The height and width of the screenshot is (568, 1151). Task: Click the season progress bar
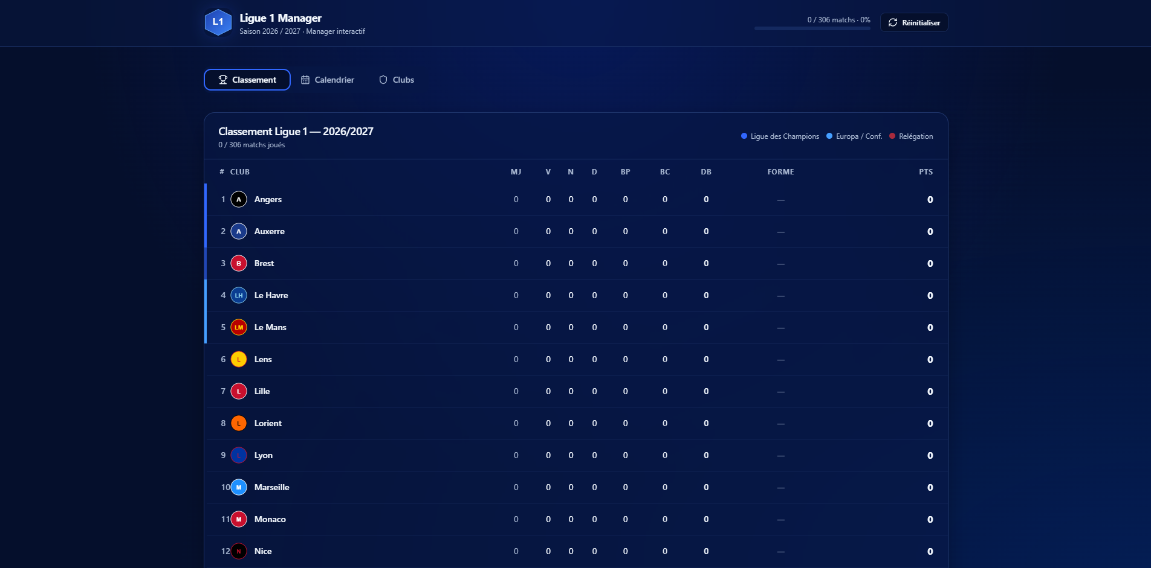(x=812, y=28)
